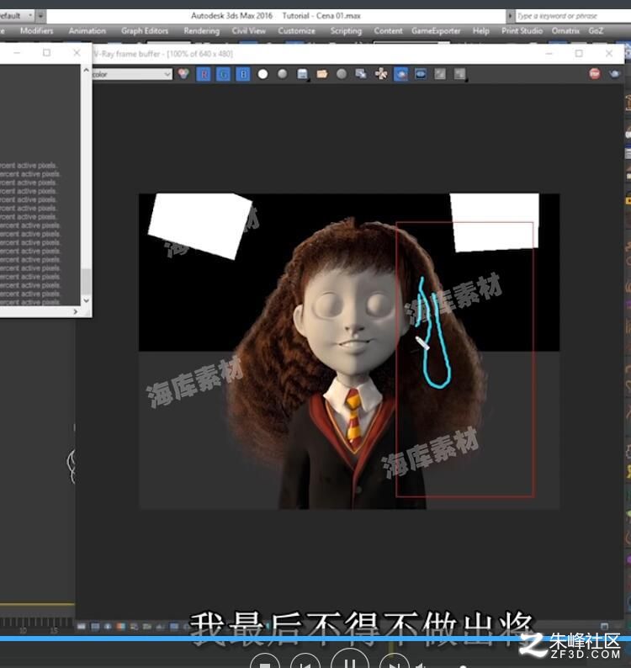Toggle region render button in V-Ray buffer
Screen dimensions: 631x668
401,74
